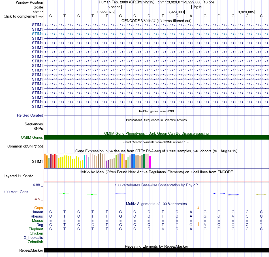The height and width of the screenshot is (257, 269).
Task: Click the light-blue STIM1 transcript arrow line
Action: 156,34
